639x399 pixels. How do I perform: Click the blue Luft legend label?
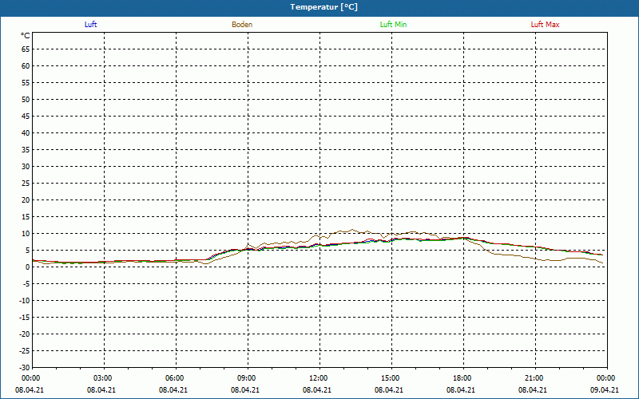[90, 25]
